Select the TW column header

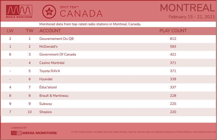29,31
